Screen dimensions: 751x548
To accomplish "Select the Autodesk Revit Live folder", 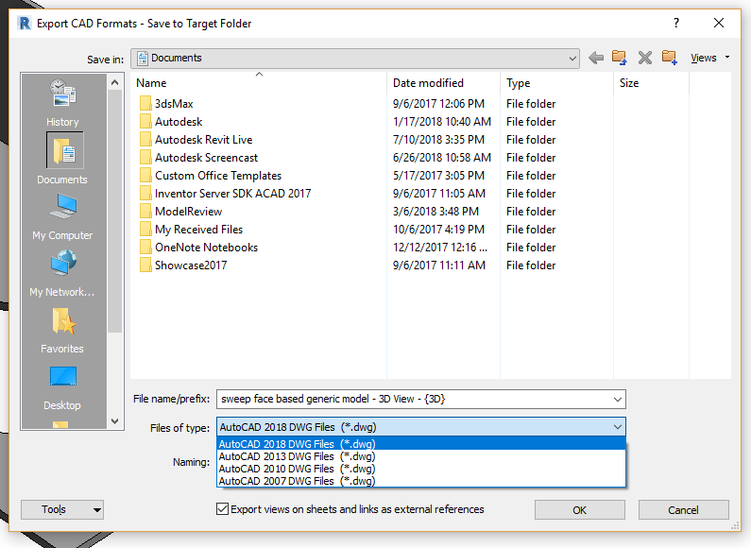I will pos(203,140).
